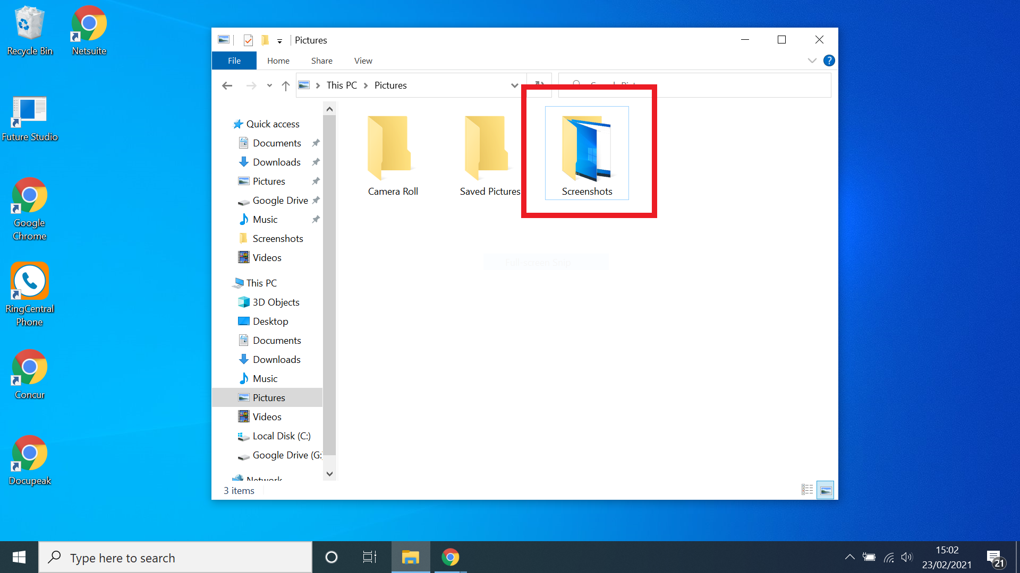
Task: Click This PC in the breadcrumb path
Action: pyautogui.click(x=342, y=85)
